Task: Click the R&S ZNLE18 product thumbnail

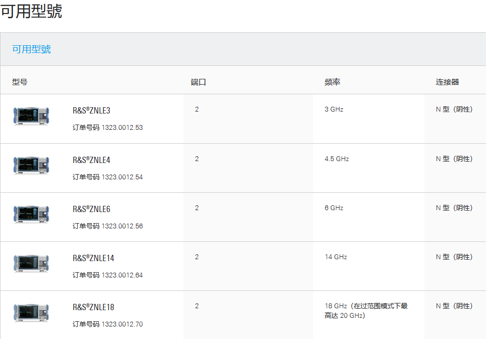Action: (x=31, y=313)
